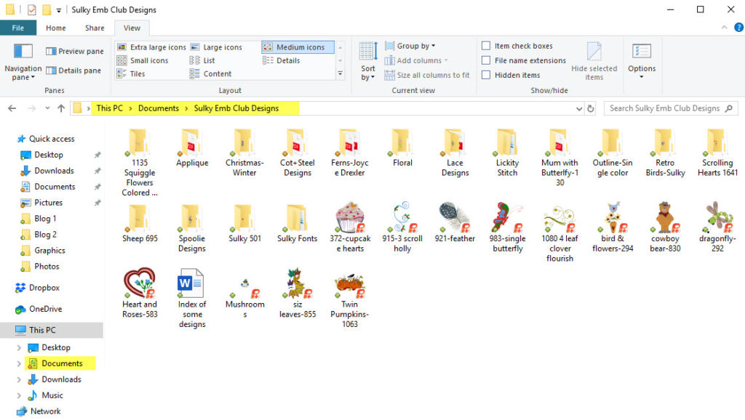
Task: Open the Scrolling Hearts 1641 folder
Action: click(717, 153)
